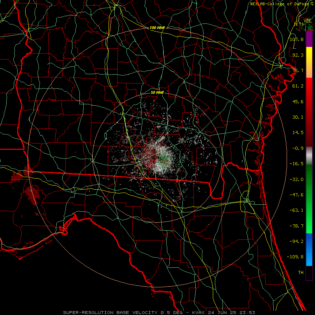315x315 pixels.
Task: Click the 76.7 value on velocity scale
Action: pyautogui.click(x=298, y=70)
